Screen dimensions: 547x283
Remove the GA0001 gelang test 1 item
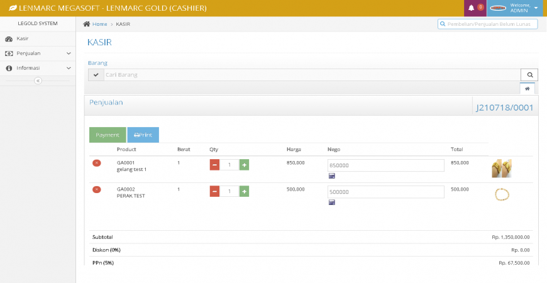(97, 163)
